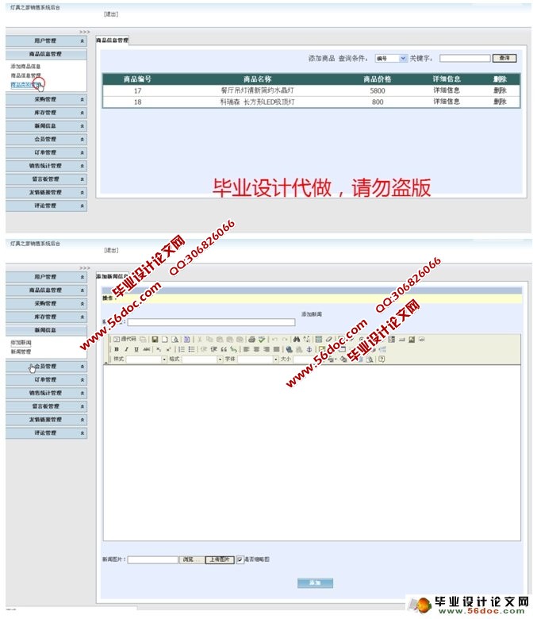
Task: Focus the 关键字 keyword input field
Action: (465, 59)
